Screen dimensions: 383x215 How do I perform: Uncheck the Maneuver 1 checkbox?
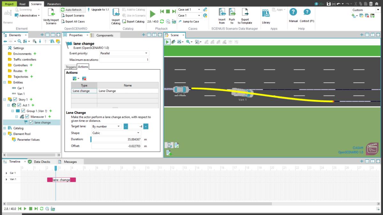(27, 117)
